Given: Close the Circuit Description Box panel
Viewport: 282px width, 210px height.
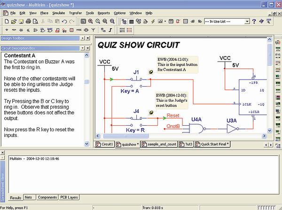Looking at the screenshot, I should tap(87, 48).
